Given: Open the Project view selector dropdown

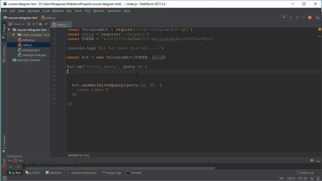Looking at the screenshot, I should pyautogui.click(x=17, y=24).
